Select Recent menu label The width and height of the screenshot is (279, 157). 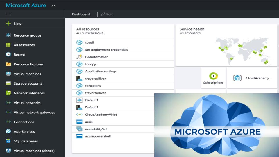pos(19,55)
